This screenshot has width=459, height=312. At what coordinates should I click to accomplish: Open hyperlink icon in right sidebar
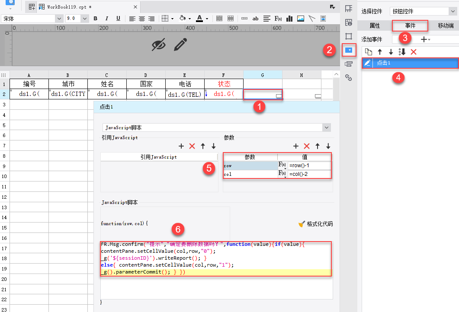tap(348, 77)
